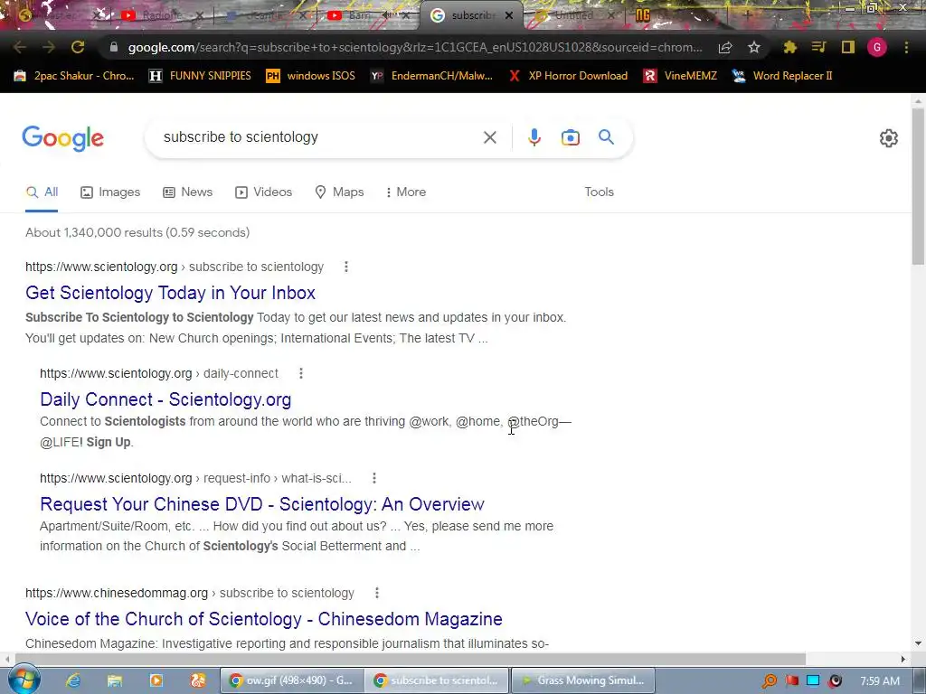The height and width of the screenshot is (694, 926).
Task: Switch to Videos results
Action: (x=263, y=192)
